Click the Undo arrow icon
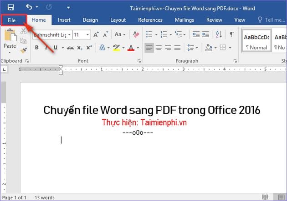 pyautogui.click(x=29, y=7)
